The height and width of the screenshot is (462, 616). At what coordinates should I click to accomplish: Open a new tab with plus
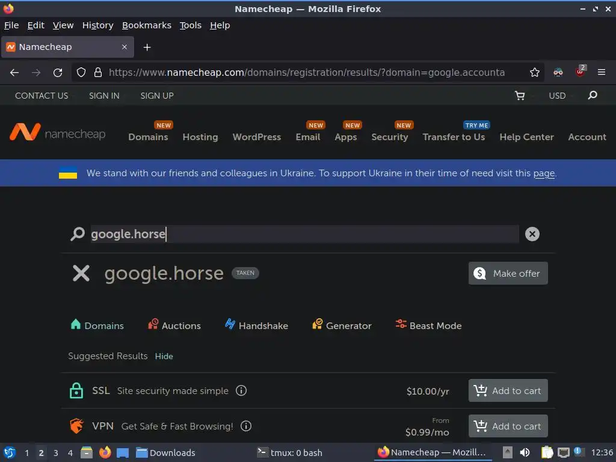pyautogui.click(x=147, y=47)
